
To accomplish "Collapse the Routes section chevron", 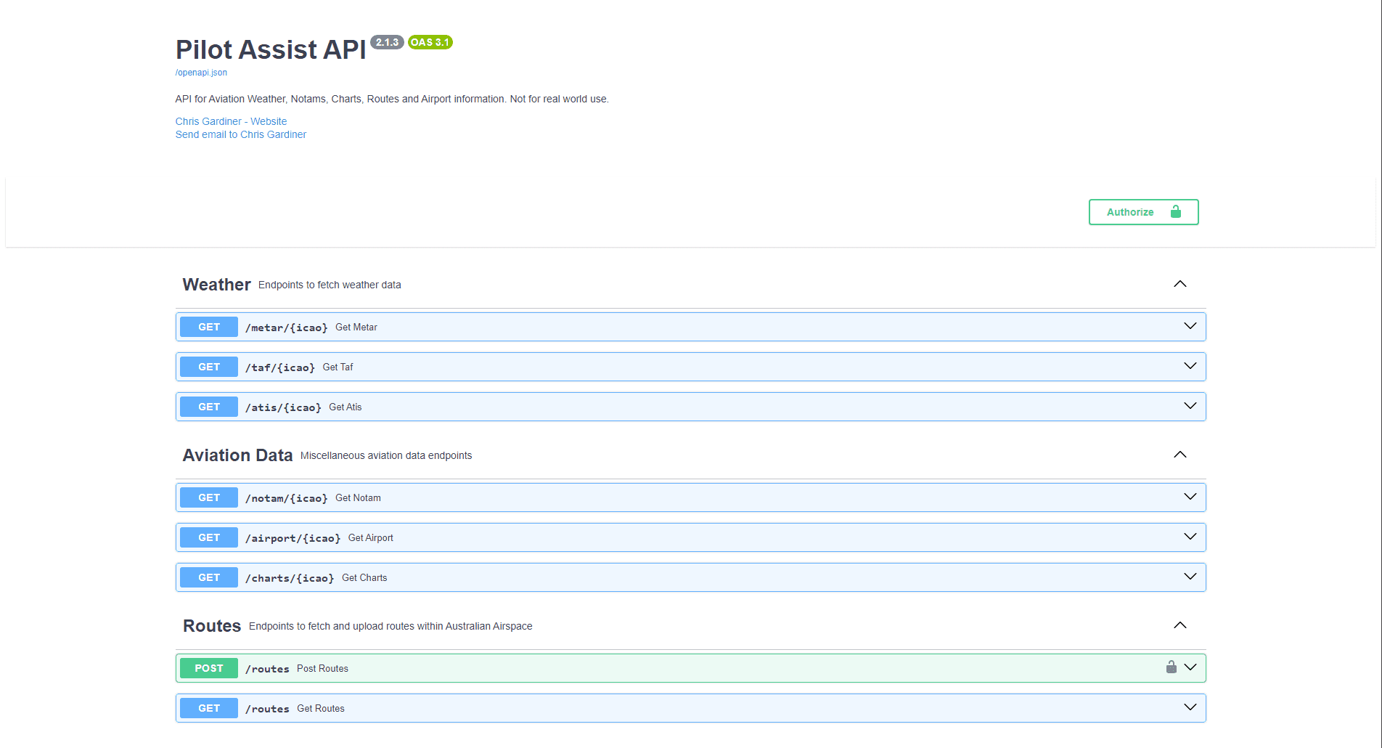I will tap(1180, 625).
